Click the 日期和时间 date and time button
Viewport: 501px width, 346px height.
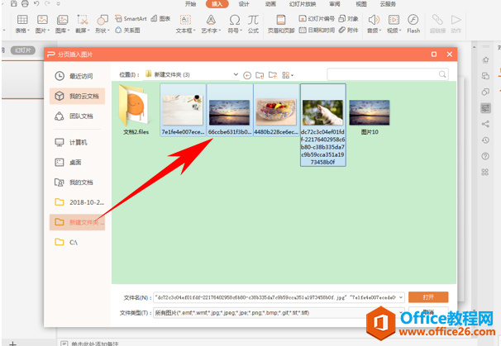(x=317, y=30)
